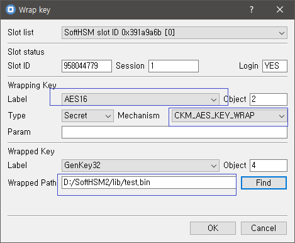
Task: Click the empty Param input field
Action: pos(174,132)
